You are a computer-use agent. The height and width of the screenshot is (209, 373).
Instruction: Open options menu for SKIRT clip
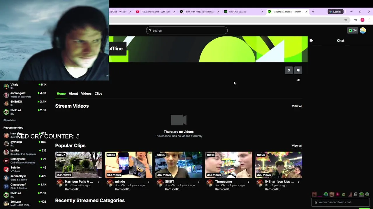tap(198, 182)
